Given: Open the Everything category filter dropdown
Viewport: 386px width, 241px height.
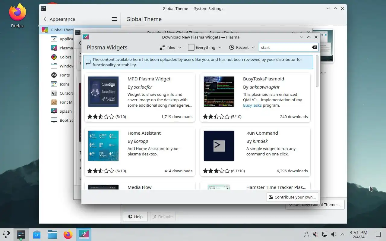Looking at the screenshot, I should (x=205, y=47).
